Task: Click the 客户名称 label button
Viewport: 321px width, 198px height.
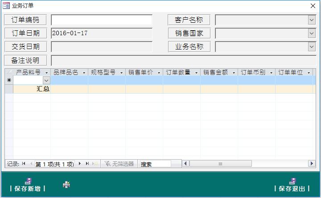Action: (189, 20)
